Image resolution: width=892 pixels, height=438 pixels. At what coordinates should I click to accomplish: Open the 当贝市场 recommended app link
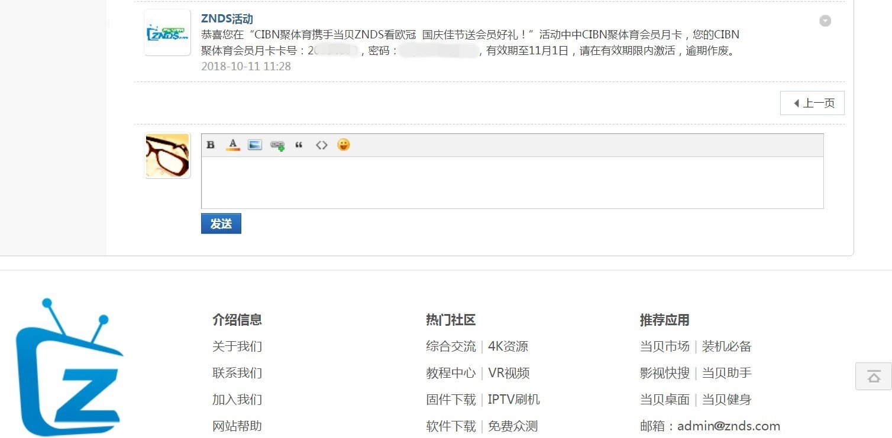pyautogui.click(x=664, y=347)
